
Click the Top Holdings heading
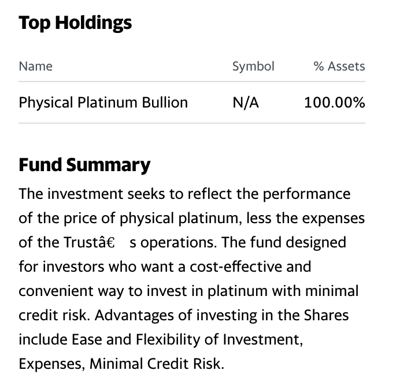[x=75, y=24]
